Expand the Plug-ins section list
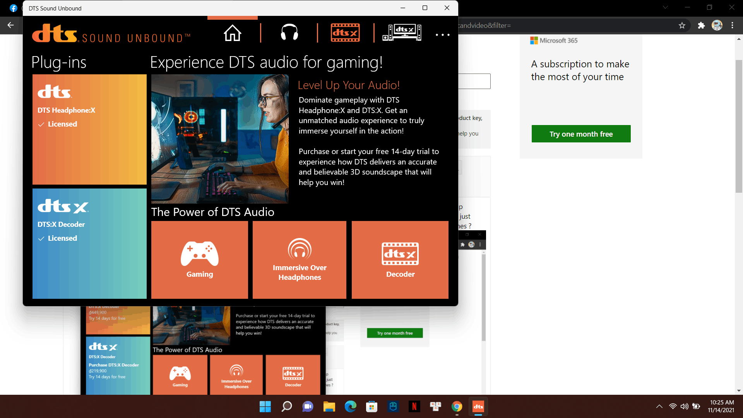The image size is (743, 418). (58, 61)
